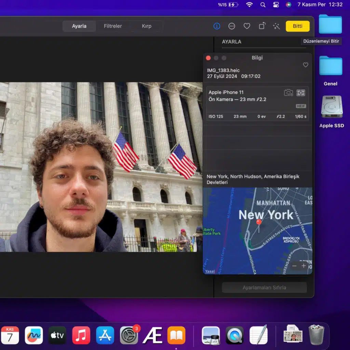350x350 pixels.
Task: Open the Yasal link on the map
Action: point(210,271)
